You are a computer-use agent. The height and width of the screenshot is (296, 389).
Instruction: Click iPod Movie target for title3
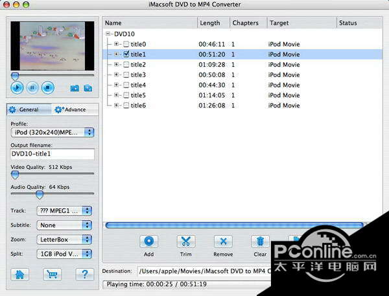pos(284,74)
